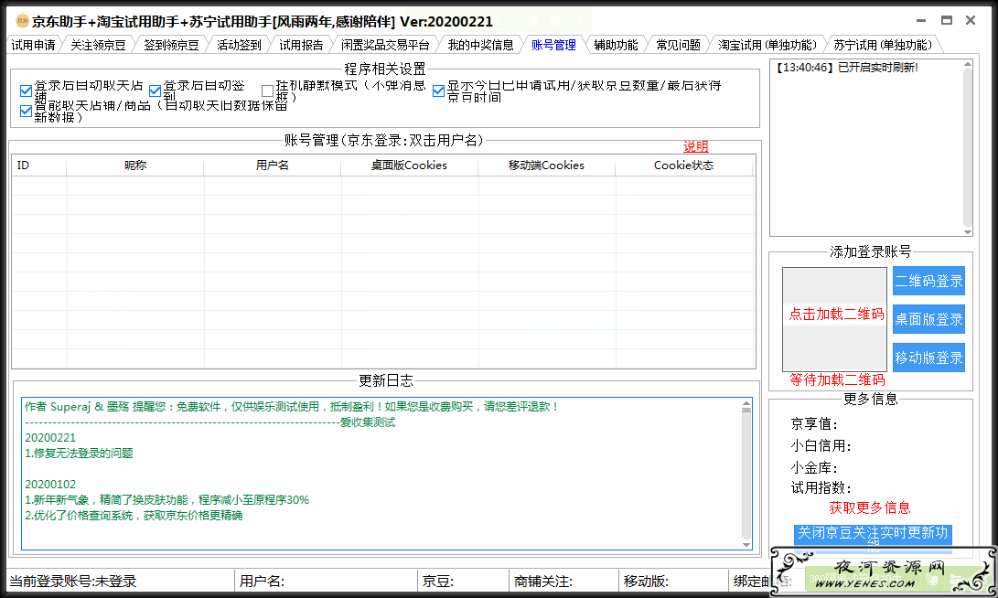Click 移动版 entry in status bar
This screenshot has height=598, width=998.
[x=646, y=581]
